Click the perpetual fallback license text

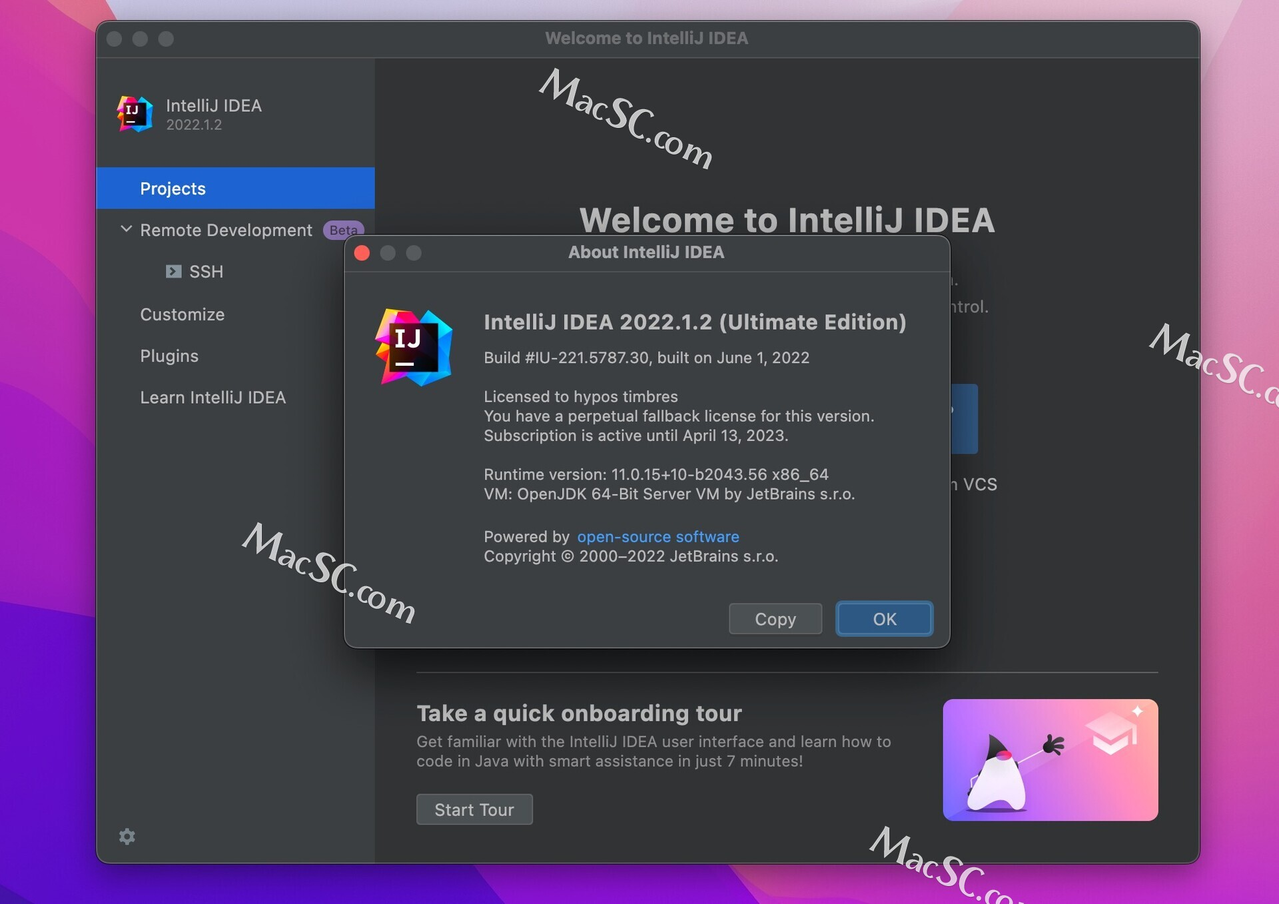pos(679,416)
